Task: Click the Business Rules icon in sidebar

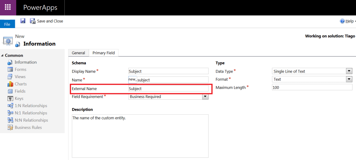Action: (10, 127)
